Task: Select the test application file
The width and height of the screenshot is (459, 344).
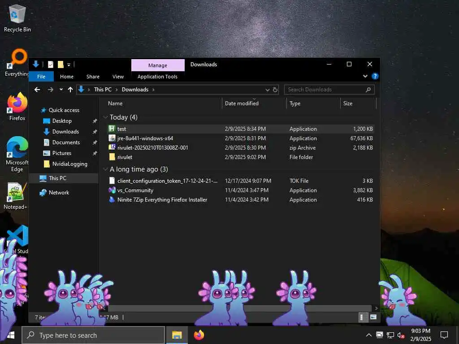Action: 240,129
